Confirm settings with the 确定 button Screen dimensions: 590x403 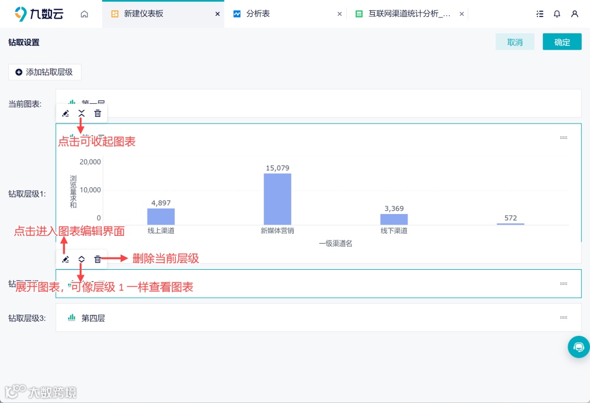[x=562, y=42]
